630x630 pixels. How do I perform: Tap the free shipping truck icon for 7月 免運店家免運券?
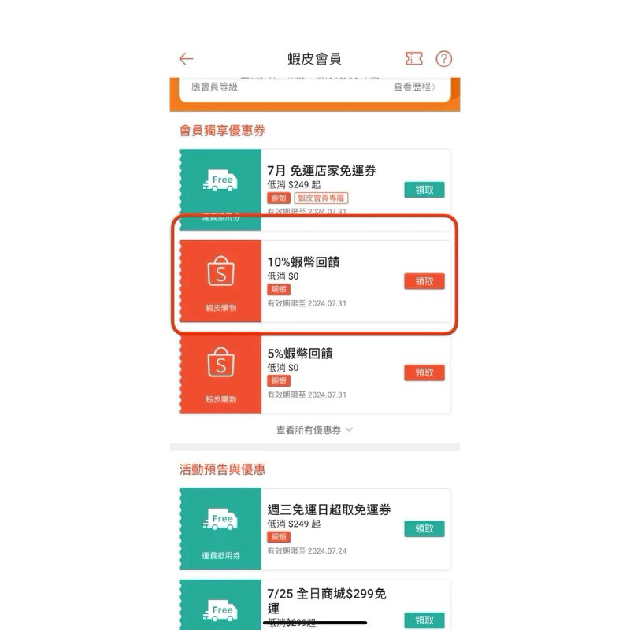pyautogui.click(x=220, y=180)
